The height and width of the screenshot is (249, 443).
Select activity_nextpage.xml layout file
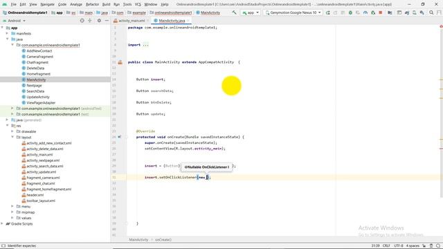coord(43,160)
